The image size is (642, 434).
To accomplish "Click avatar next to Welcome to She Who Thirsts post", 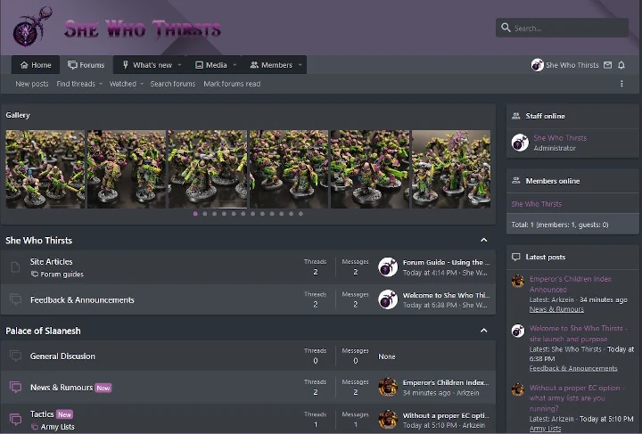I will [517, 331].
